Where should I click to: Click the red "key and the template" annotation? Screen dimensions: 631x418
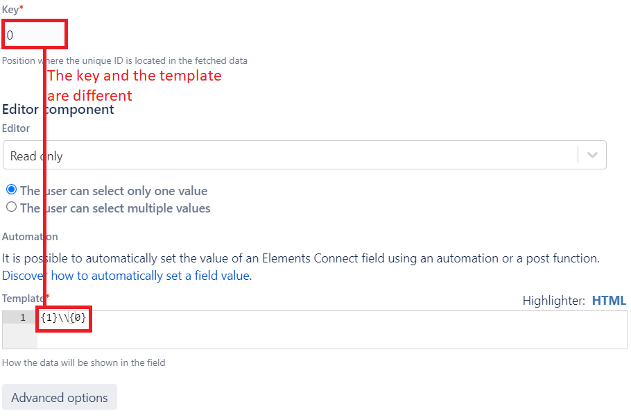coord(135,76)
